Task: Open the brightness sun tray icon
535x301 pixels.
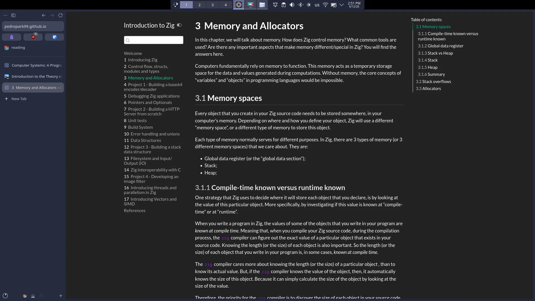Action: 309,5
